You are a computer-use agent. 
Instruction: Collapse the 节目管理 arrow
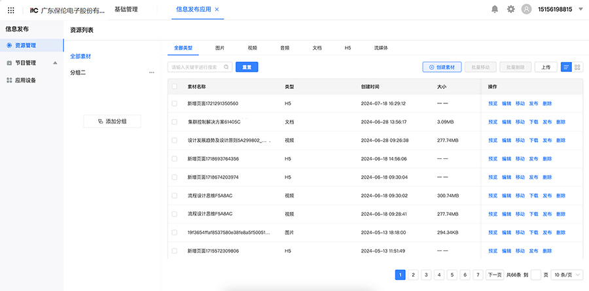tap(55, 63)
